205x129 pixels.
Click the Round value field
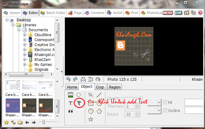(130, 114)
